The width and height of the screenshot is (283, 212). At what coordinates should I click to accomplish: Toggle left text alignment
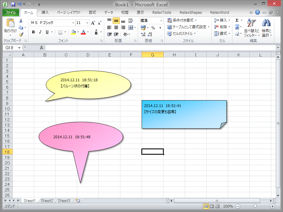[109, 28]
